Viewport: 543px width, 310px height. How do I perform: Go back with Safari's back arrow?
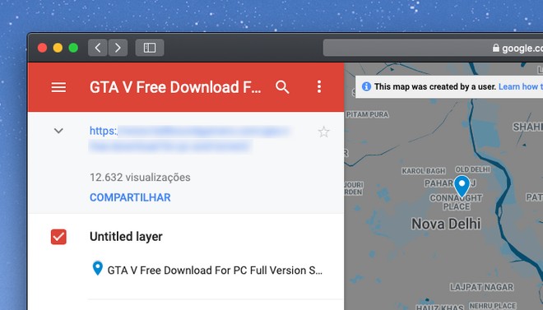pyautogui.click(x=98, y=48)
